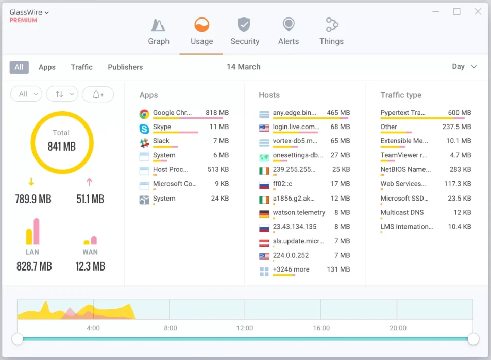Click the PREMIUM label under GlassWire
This screenshot has height=360, width=491.
tap(23, 20)
